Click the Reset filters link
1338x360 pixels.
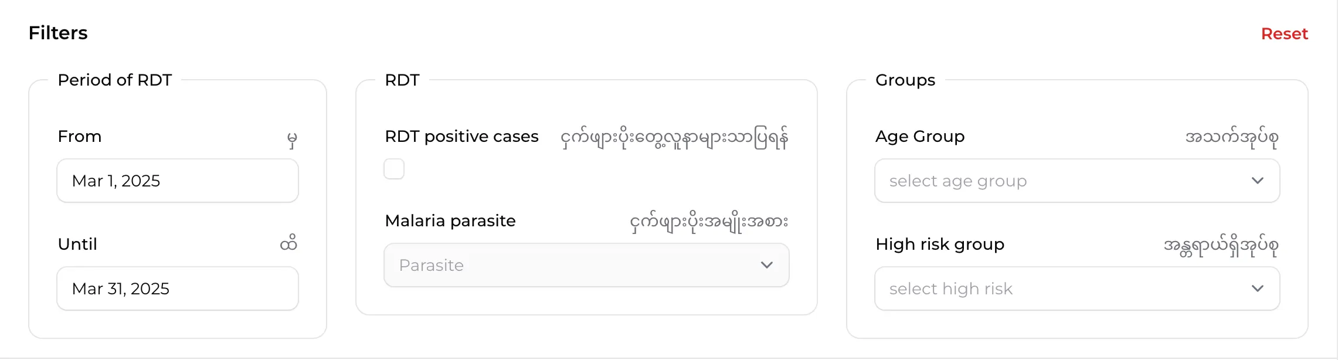tap(1284, 34)
